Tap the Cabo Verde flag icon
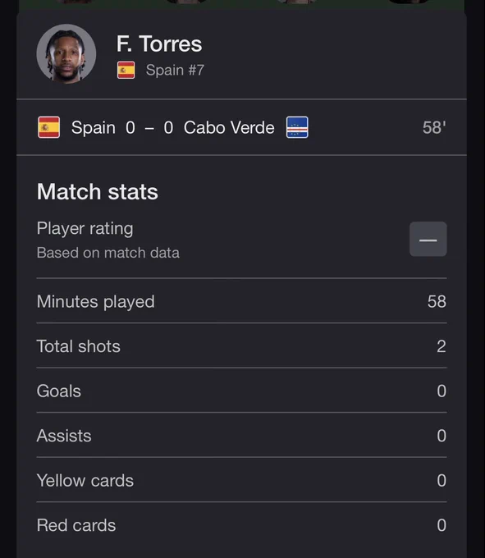Screen dimensions: 485x558 tap(297, 127)
